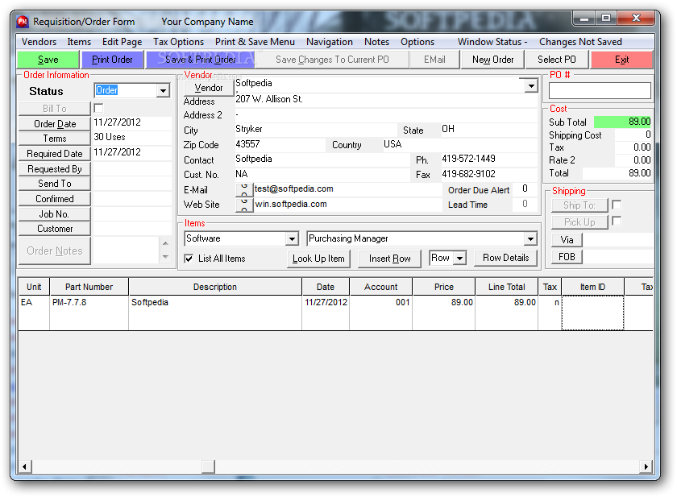The height and width of the screenshot is (497, 677).
Task: Click the Softpedia description cell
Action: pyautogui.click(x=215, y=313)
